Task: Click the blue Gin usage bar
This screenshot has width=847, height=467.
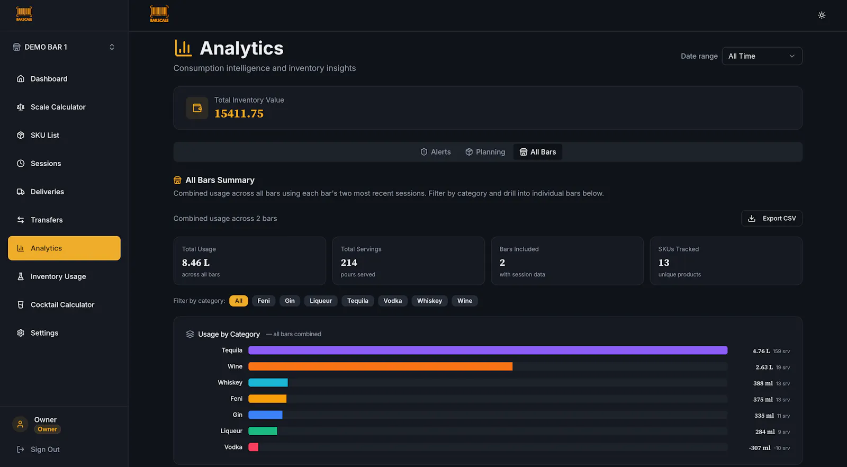Action: 265,415
